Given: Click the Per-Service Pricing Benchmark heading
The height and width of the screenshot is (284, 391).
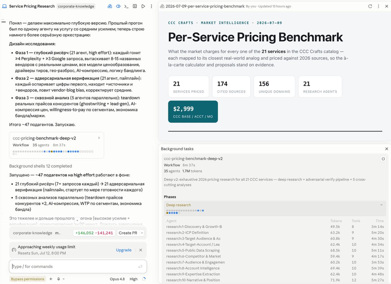Looking at the screenshot, I should point(255,37).
